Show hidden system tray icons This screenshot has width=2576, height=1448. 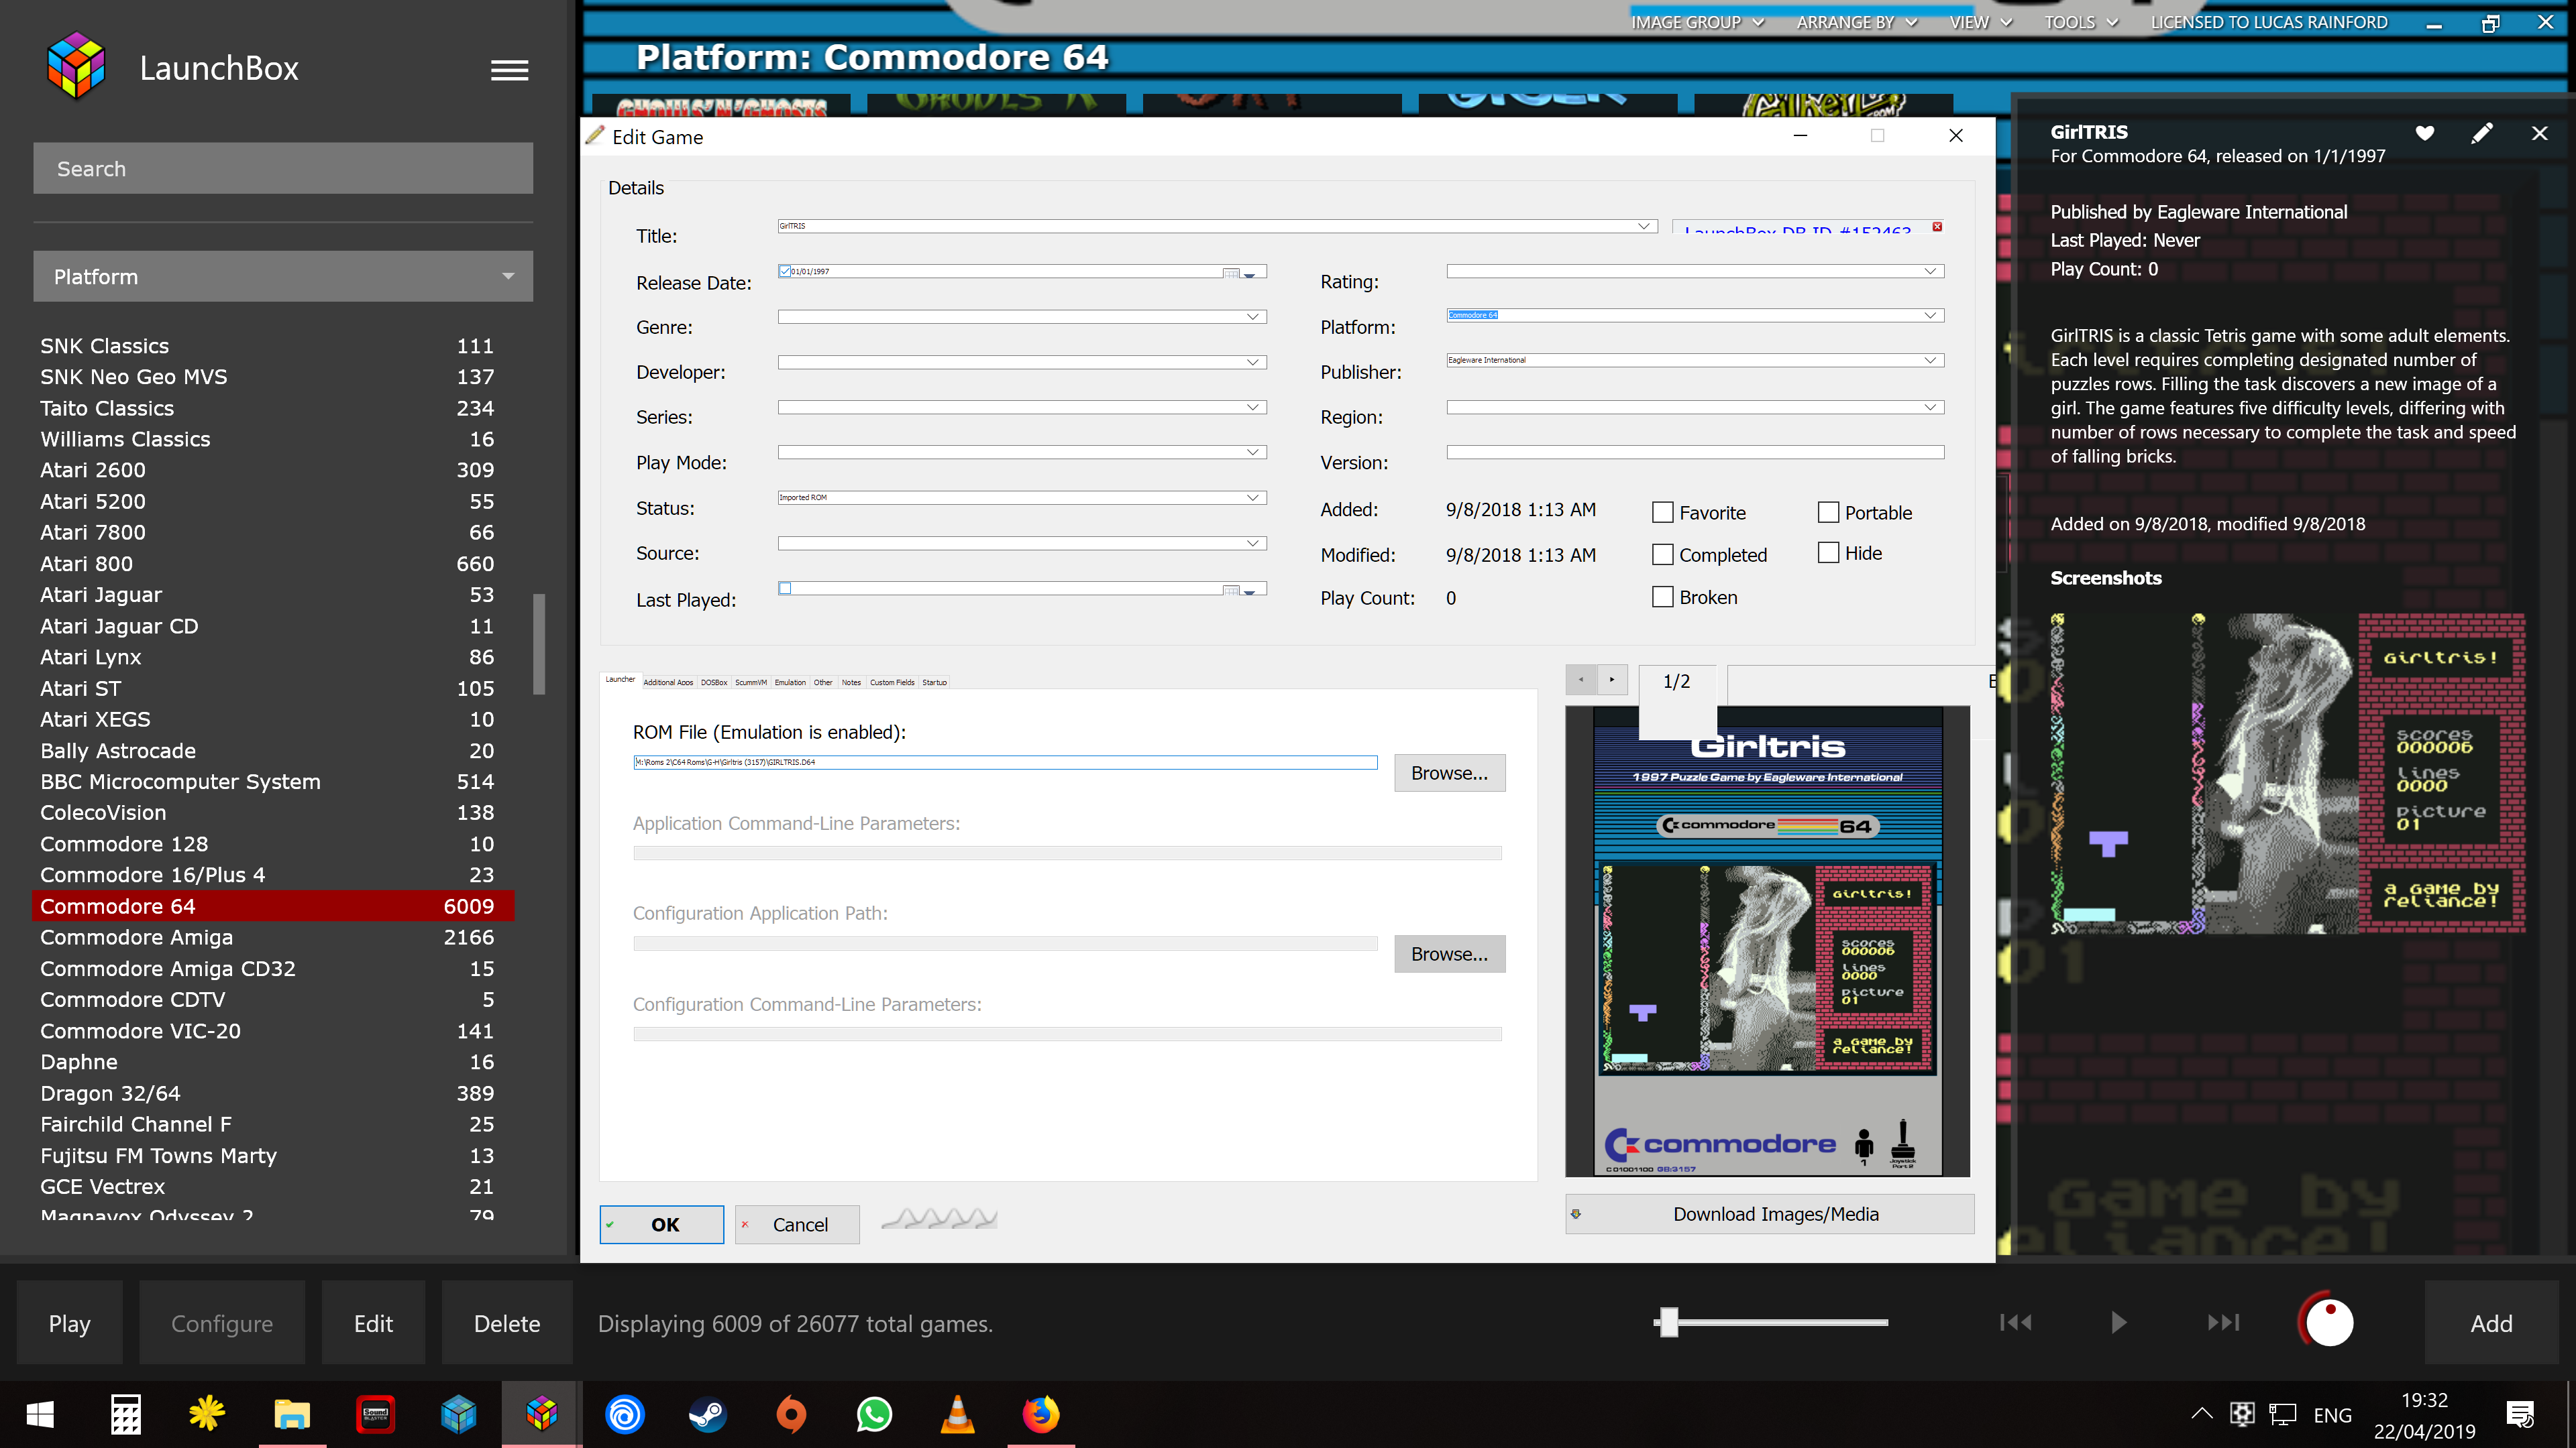(x=2201, y=1413)
